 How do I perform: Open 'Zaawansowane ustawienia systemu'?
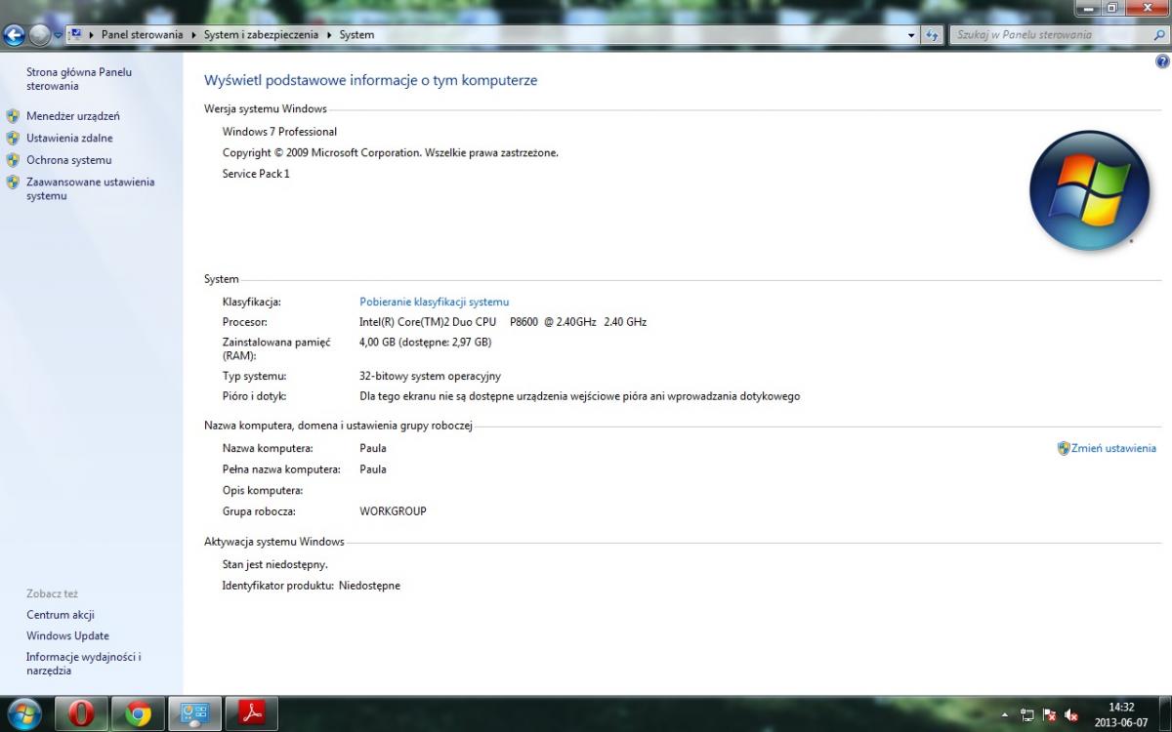tap(90, 189)
